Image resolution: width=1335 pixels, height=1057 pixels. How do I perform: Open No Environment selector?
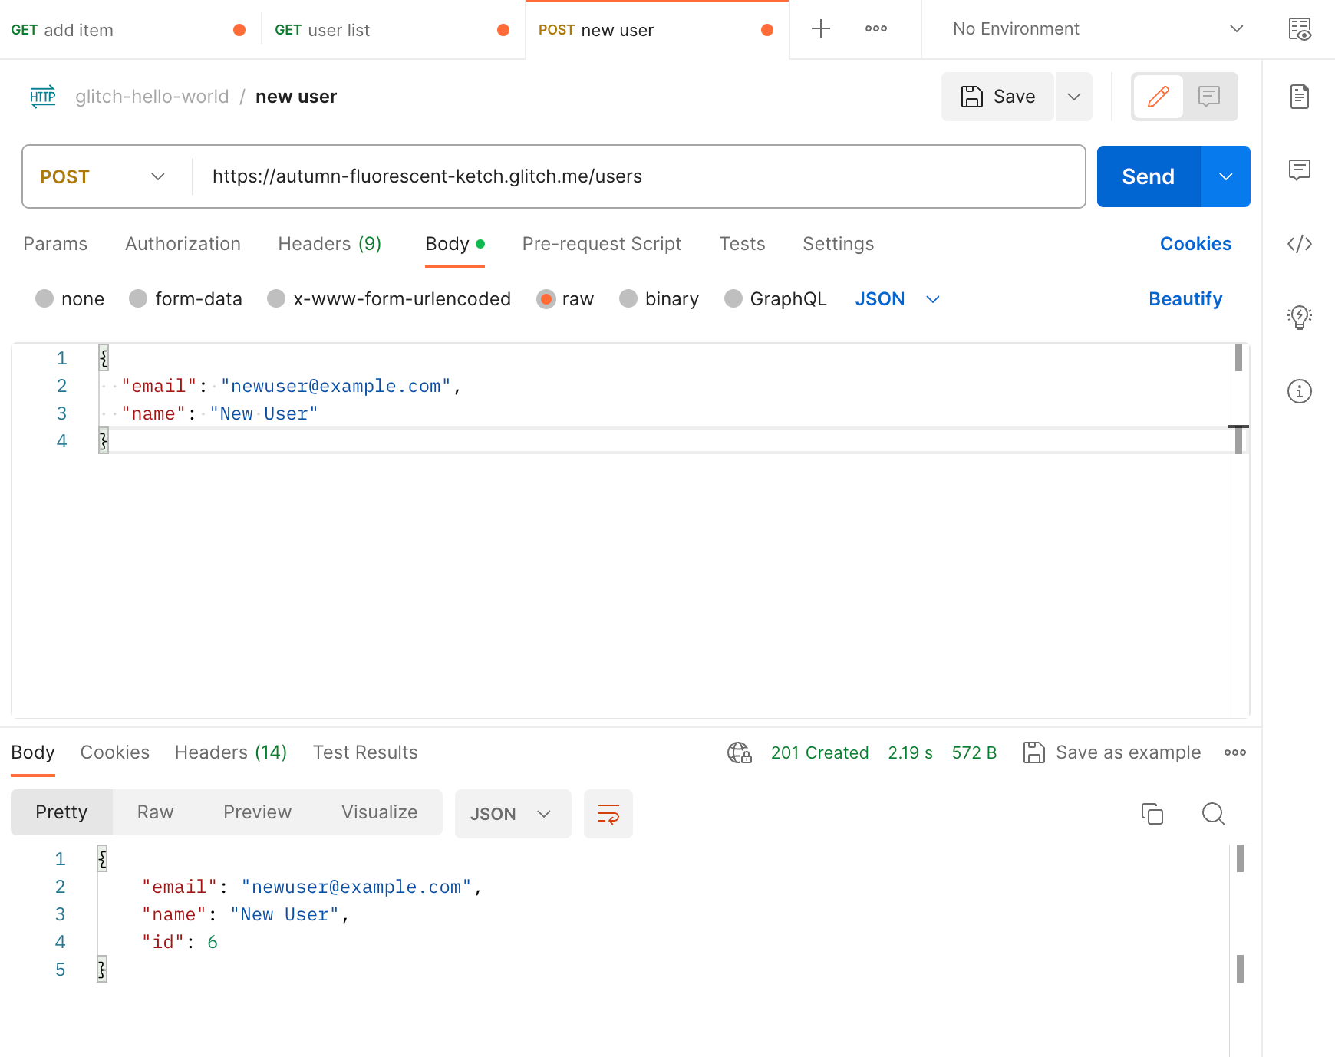1097,29
